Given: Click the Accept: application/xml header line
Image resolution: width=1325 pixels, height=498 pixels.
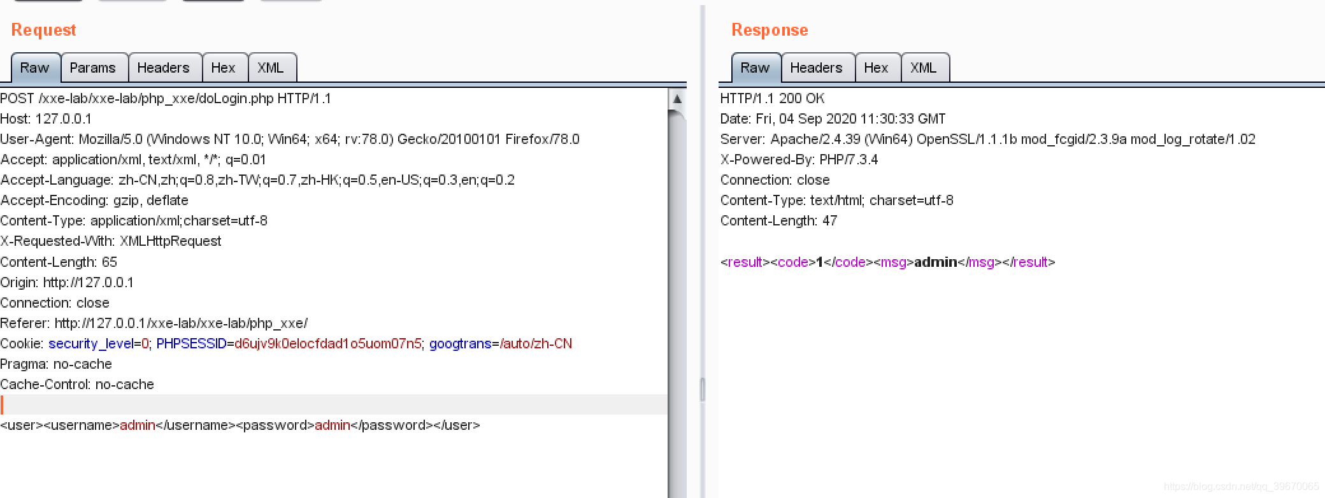Looking at the screenshot, I should pos(133,160).
